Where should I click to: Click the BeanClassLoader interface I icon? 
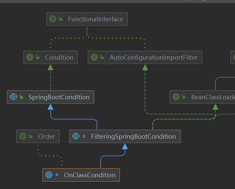pos(176,97)
